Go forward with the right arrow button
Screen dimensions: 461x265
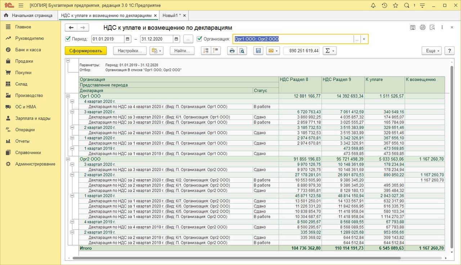click(83, 28)
